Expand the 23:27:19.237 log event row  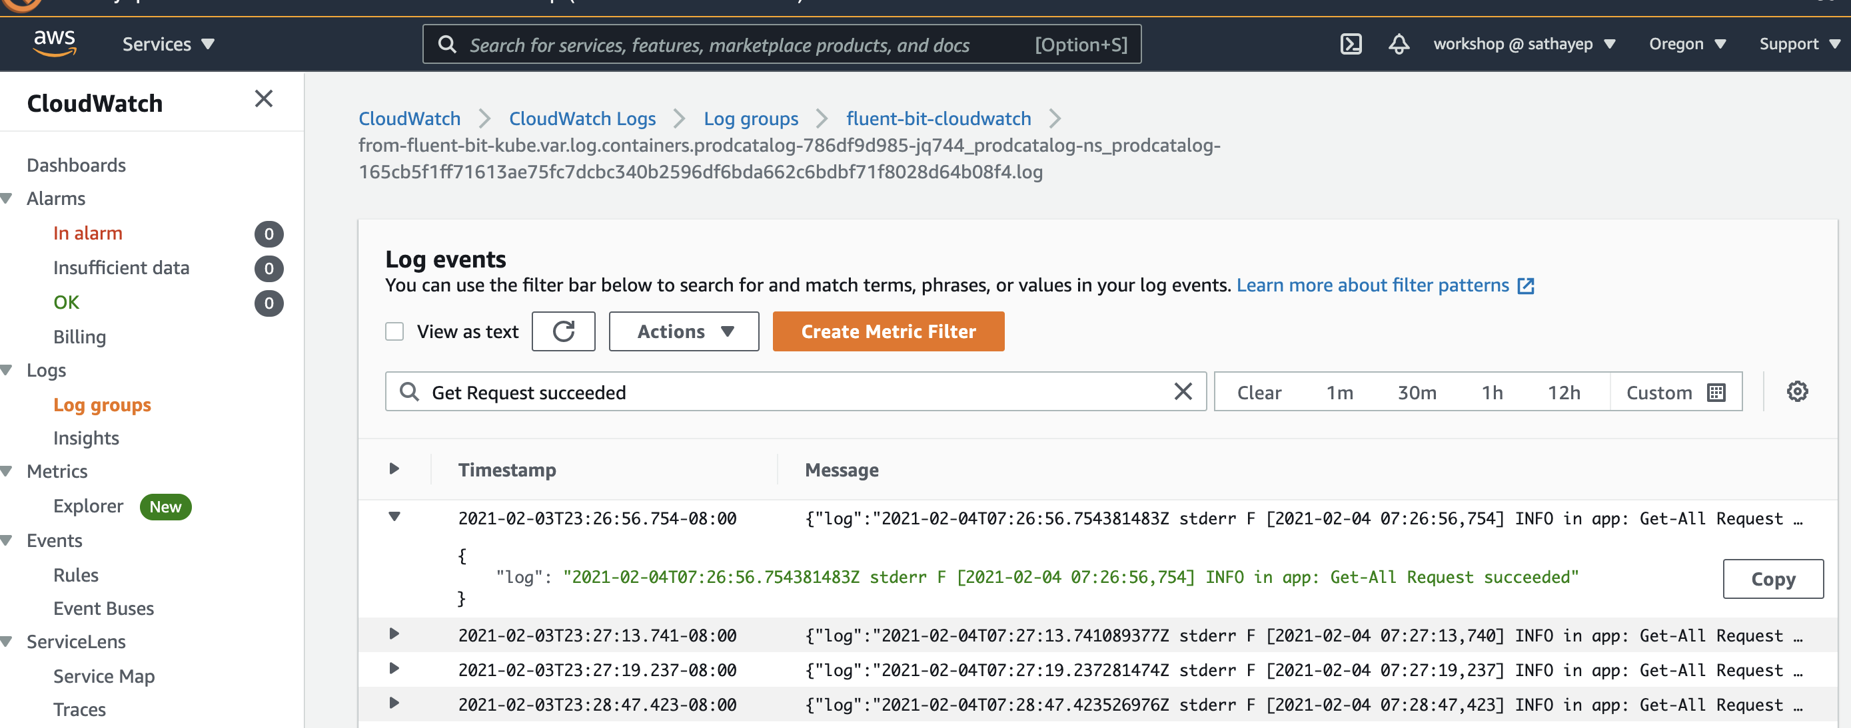394,668
